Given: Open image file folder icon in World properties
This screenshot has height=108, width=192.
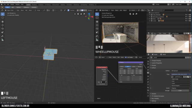Looking at the screenshot, I should click(188, 77).
